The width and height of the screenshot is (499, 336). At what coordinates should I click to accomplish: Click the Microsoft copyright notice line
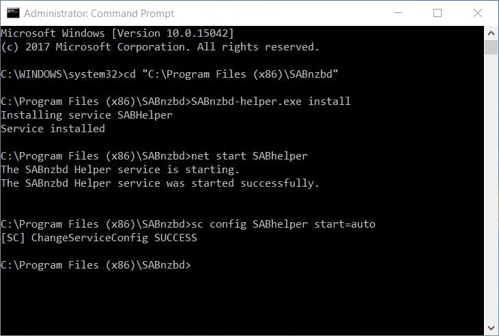160,47
